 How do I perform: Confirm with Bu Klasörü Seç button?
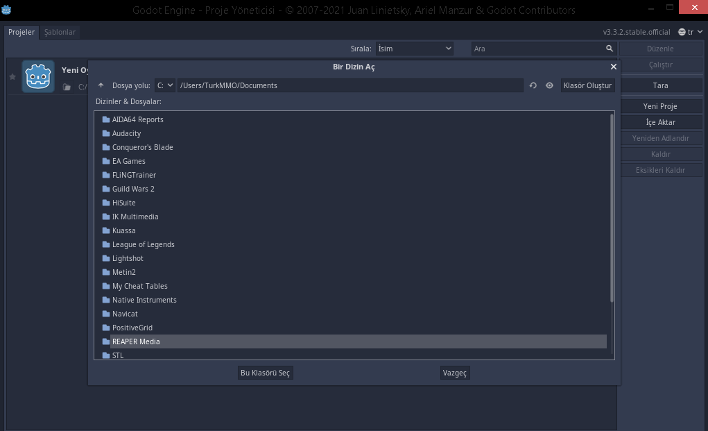[x=265, y=373]
